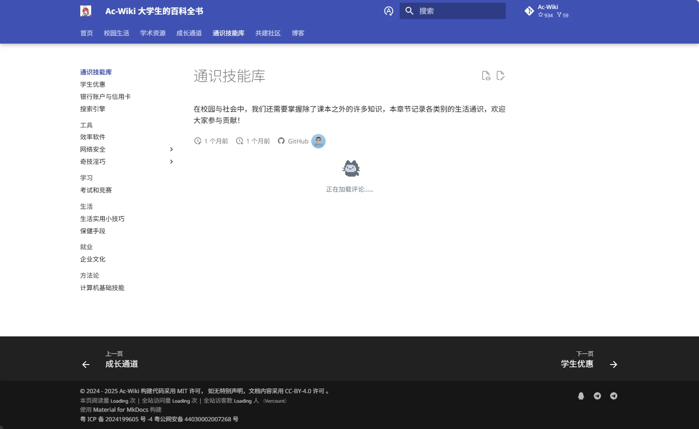Click the right arrow for the next page
This screenshot has height=429, width=699.
pyautogui.click(x=613, y=365)
